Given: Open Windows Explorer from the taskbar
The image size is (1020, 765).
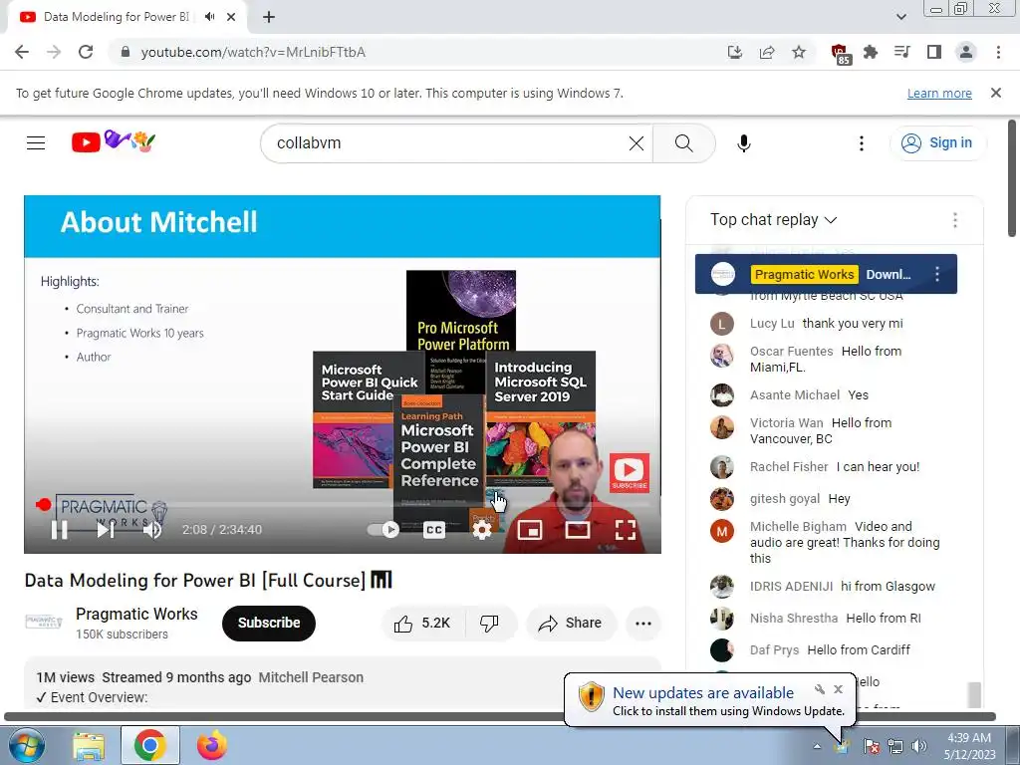Looking at the screenshot, I should 89,745.
